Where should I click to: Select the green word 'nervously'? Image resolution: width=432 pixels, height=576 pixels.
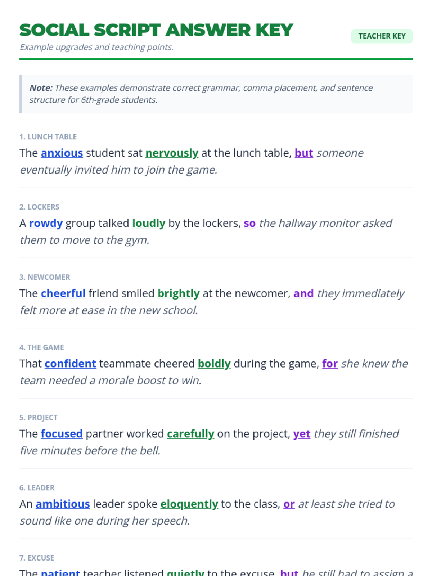172,153
